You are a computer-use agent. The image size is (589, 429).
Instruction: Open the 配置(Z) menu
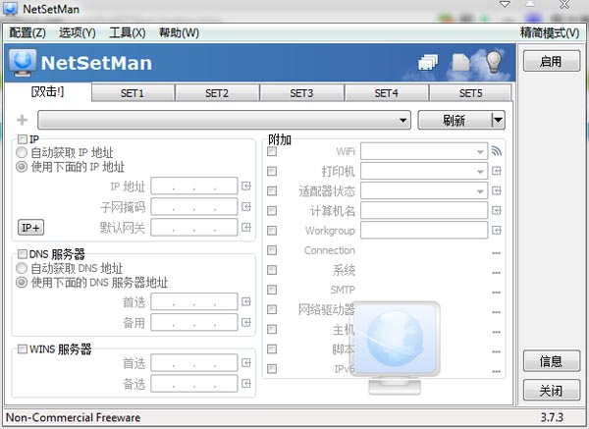click(27, 33)
